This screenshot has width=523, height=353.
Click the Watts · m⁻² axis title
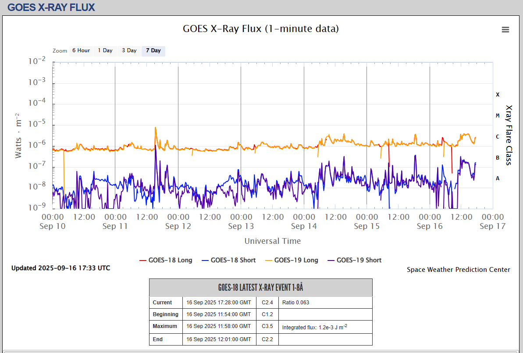(18, 135)
